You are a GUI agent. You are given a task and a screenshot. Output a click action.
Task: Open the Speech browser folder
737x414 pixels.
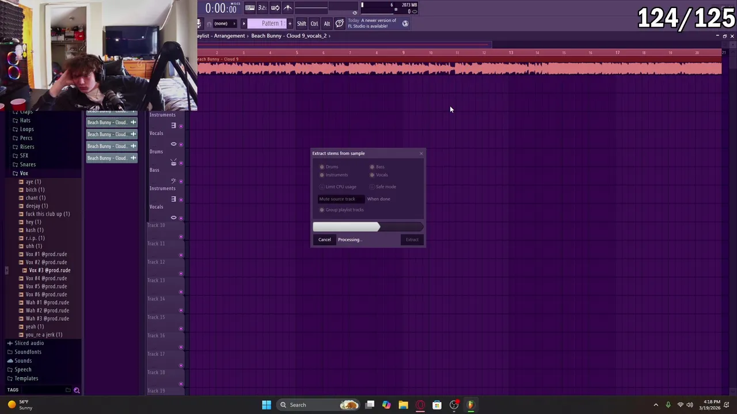[x=23, y=370]
